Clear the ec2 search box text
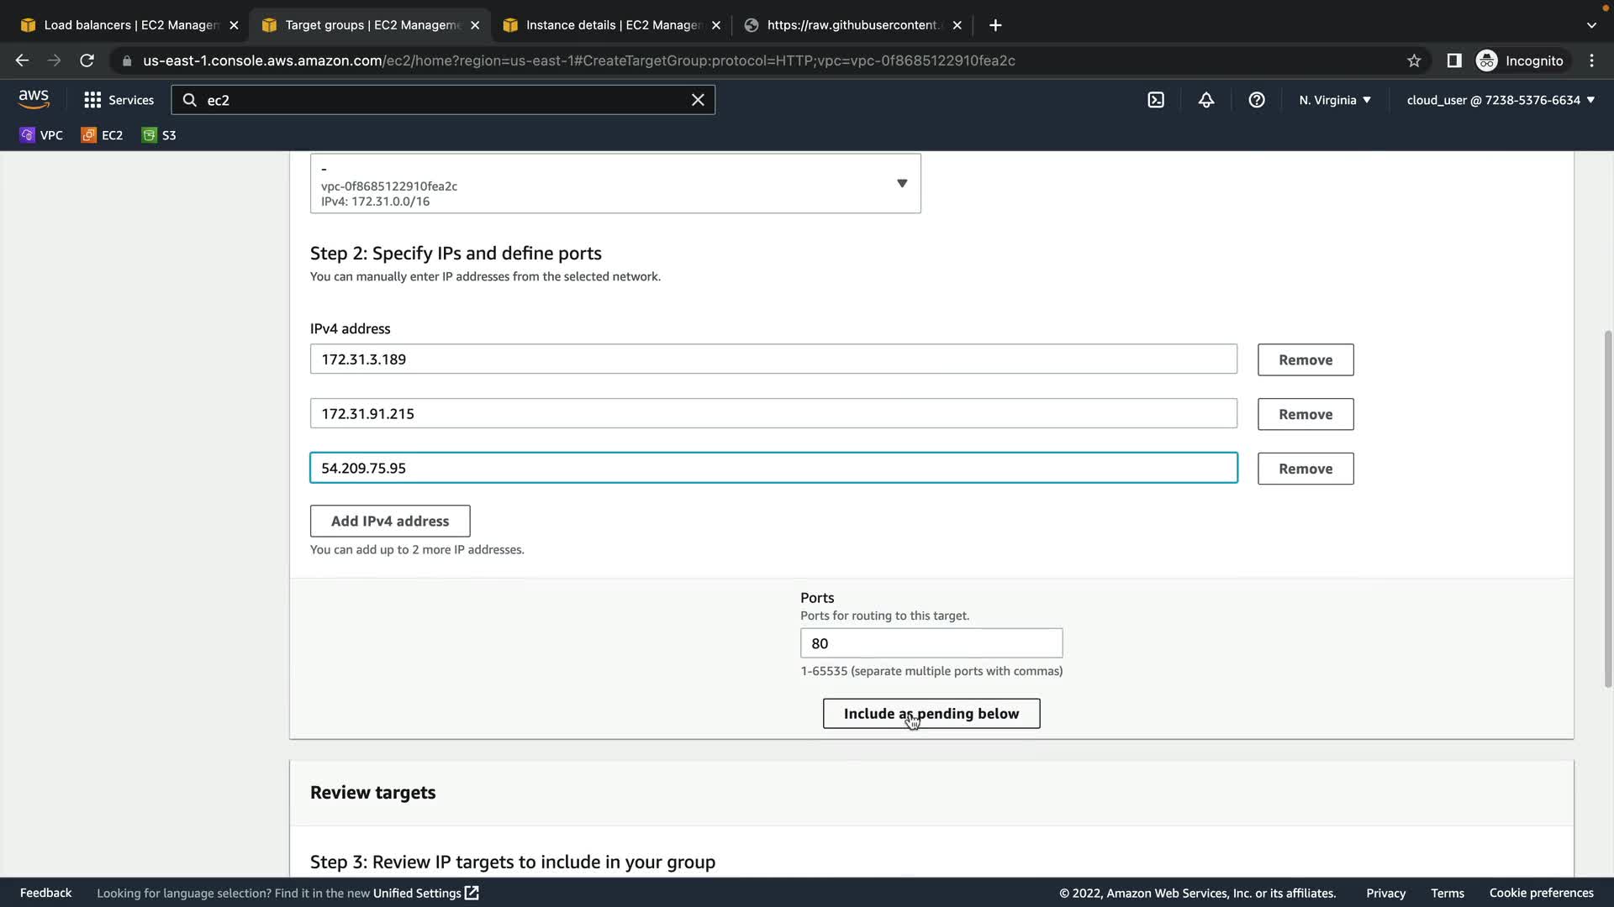Viewport: 1614px width, 907px height. (698, 100)
